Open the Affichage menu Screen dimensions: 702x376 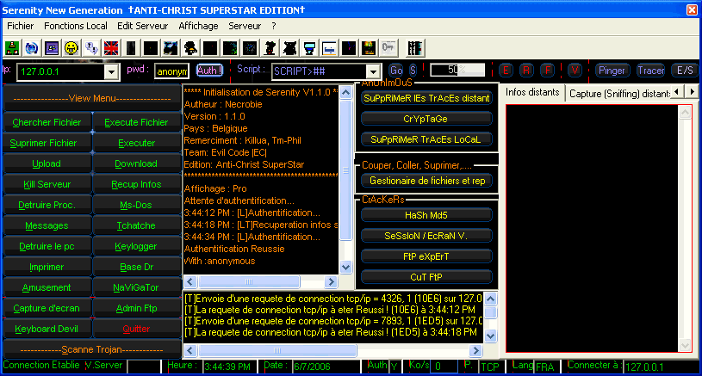[x=198, y=26]
